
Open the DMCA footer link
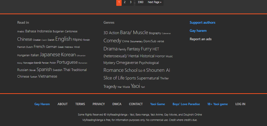point(117,104)
